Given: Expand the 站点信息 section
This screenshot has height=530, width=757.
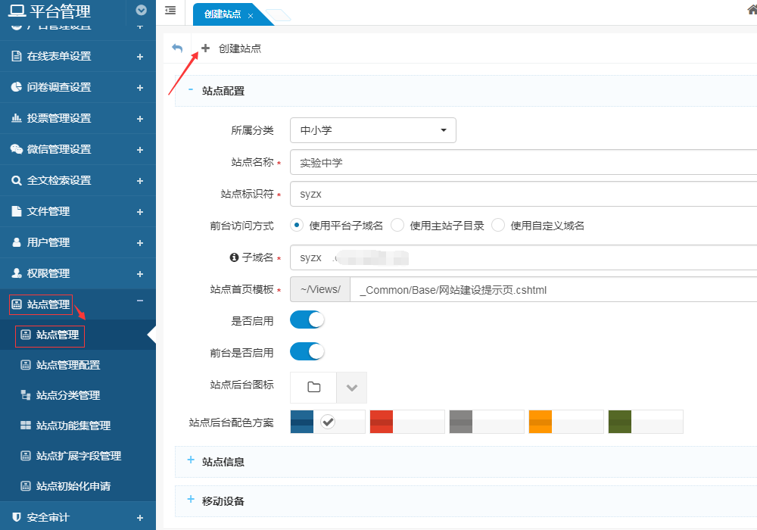Looking at the screenshot, I should pos(223,461).
